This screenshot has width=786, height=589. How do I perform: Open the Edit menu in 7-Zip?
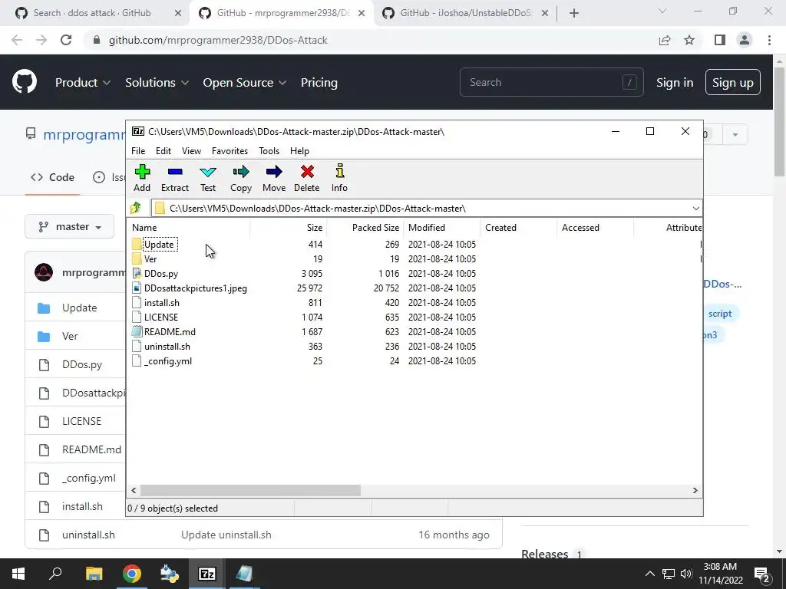click(x=163, y=151)
